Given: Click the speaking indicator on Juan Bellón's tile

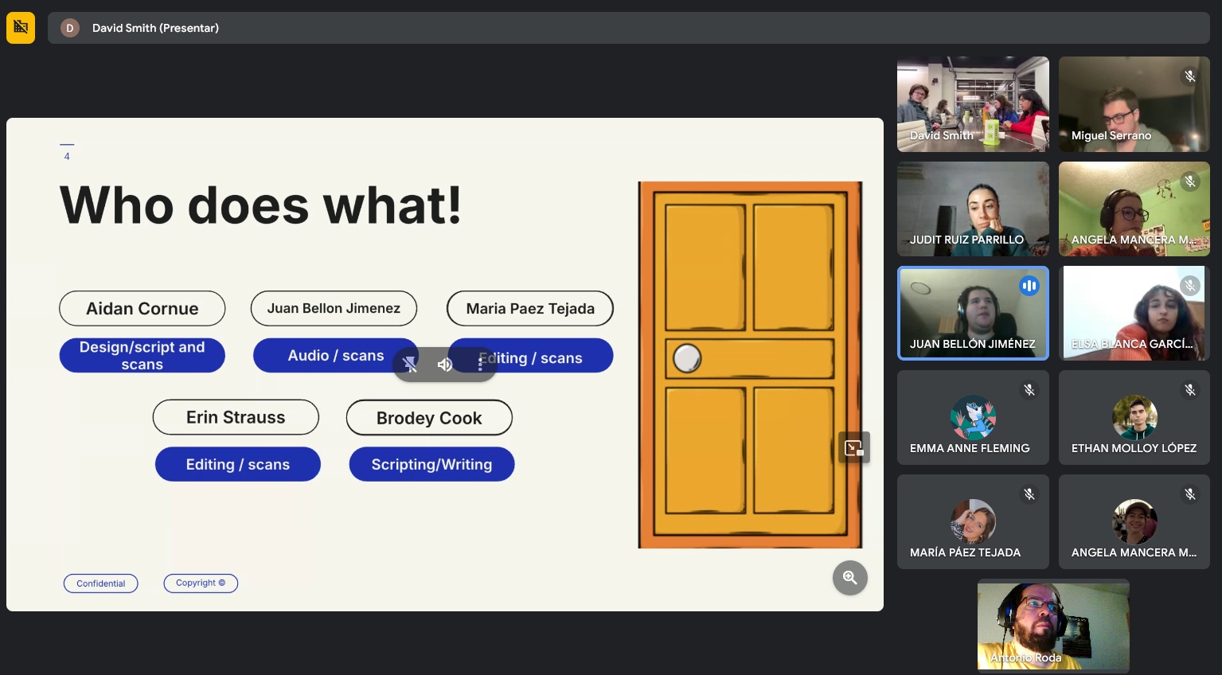Looking at the screenshot, I should tap(1029, 286).
